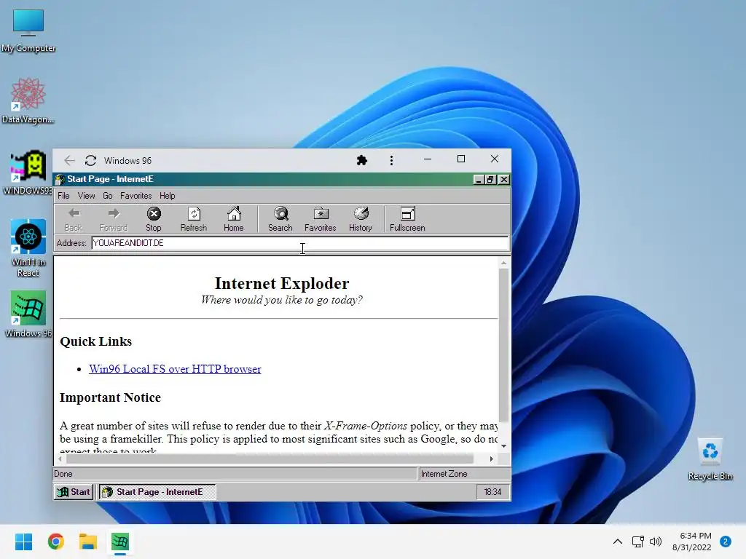Open the DataWagon desktop shortcut
The height and width of the screenshot is (559, 746).
(x=28, y=100)
